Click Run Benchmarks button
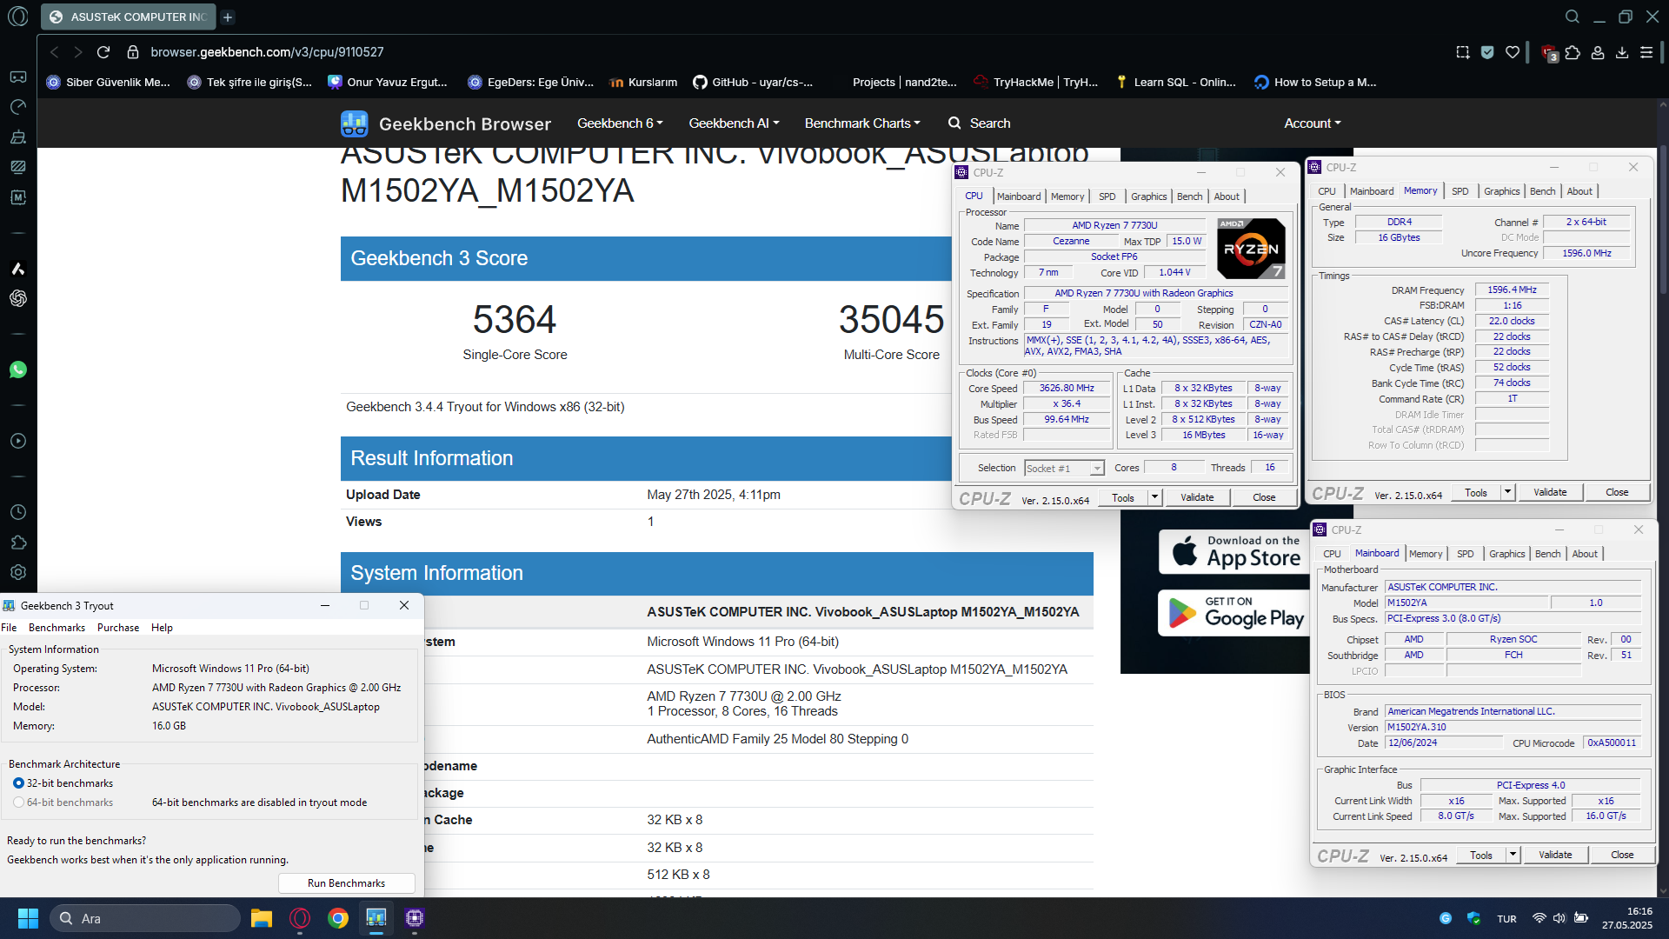Screen dimensions: 1669x939 [x=346, y=882]
